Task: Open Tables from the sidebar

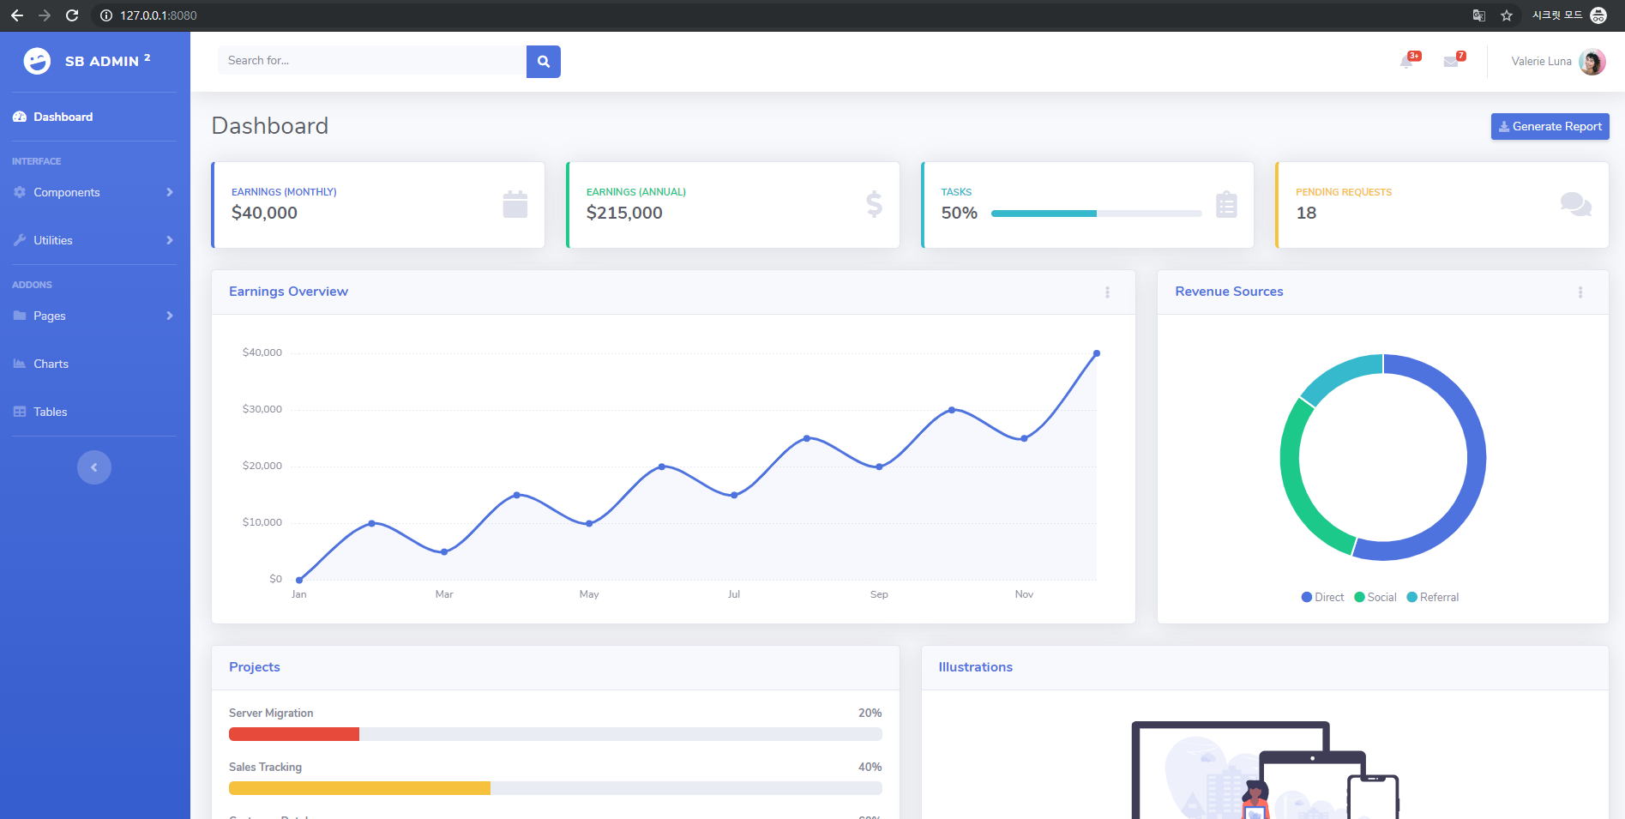Action: point(94,412)
